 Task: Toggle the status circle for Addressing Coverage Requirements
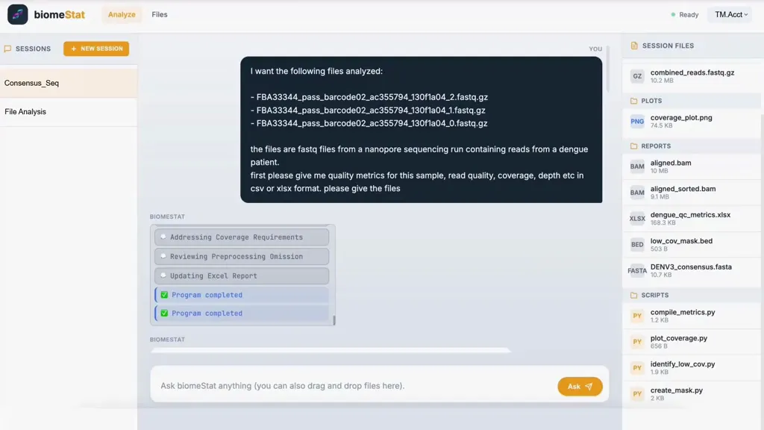pyautogui.click(x=163, y=237)
